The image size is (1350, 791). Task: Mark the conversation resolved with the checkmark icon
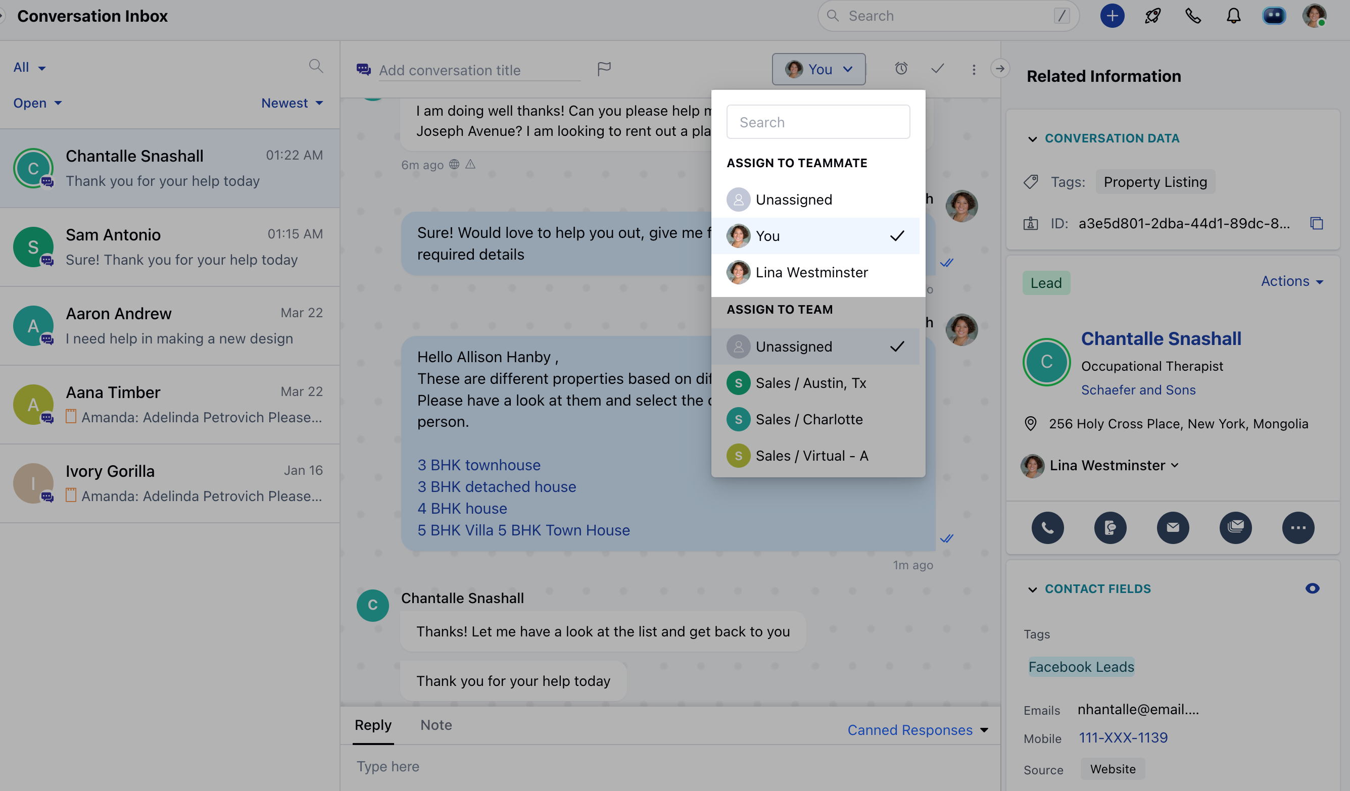938,69
